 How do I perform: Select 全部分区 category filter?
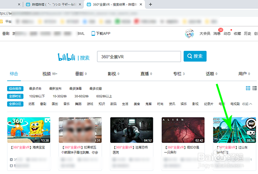pyautogui.click(x=15, y=104)
